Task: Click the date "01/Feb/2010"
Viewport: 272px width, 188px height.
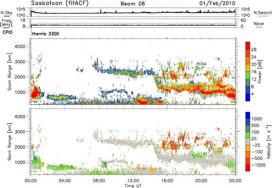Action: tap(217, 3)
